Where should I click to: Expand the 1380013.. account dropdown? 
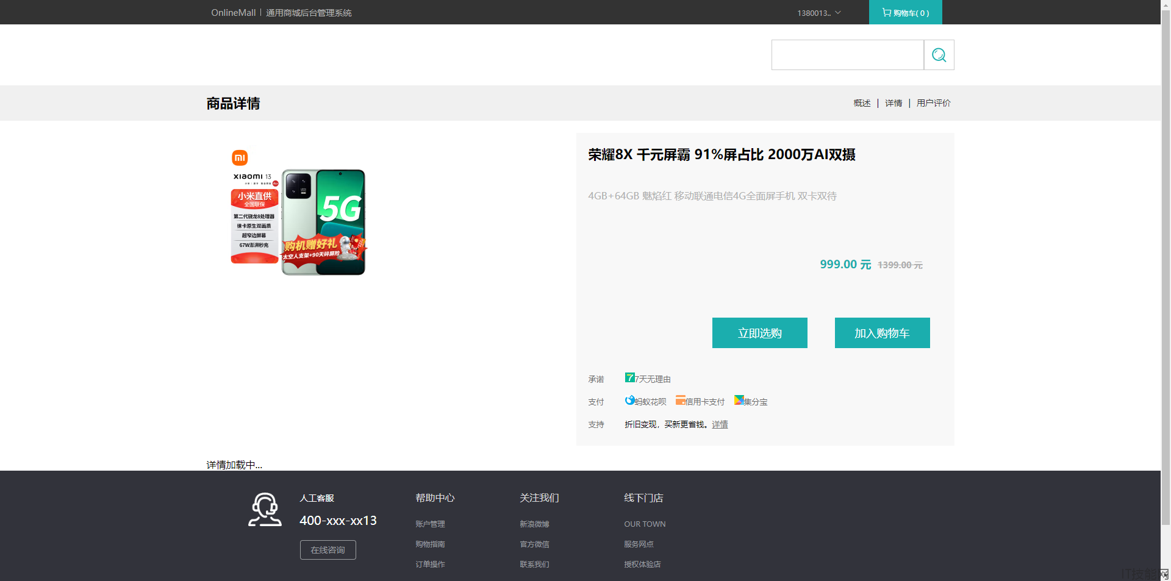tap(819, 13)
